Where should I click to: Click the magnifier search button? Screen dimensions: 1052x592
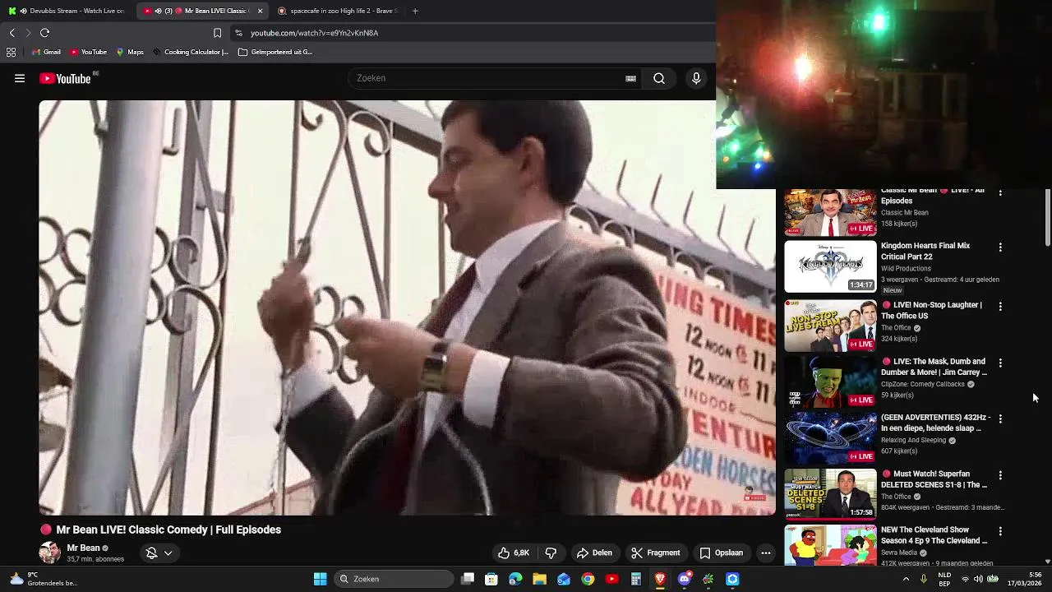pyautogui.click(x=659, y=78)
